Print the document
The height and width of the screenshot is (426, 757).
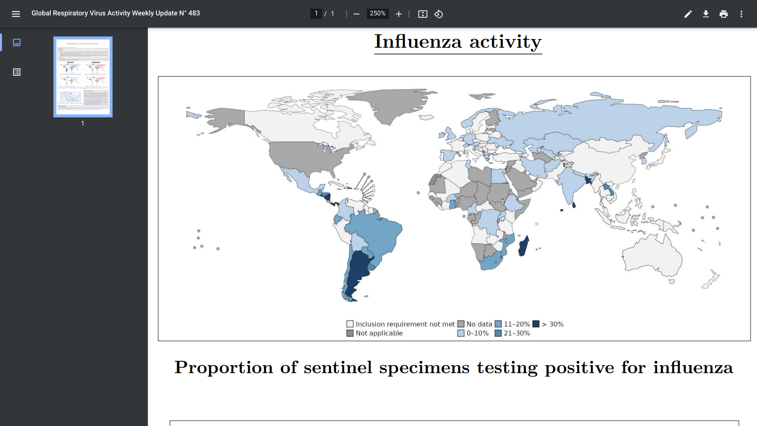723,14
